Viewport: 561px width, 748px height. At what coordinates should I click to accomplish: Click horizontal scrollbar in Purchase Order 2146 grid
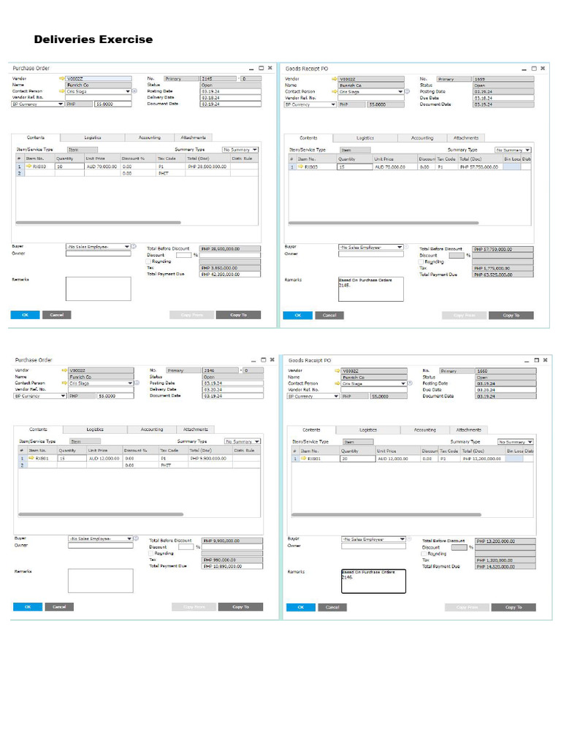click(101, 514)
